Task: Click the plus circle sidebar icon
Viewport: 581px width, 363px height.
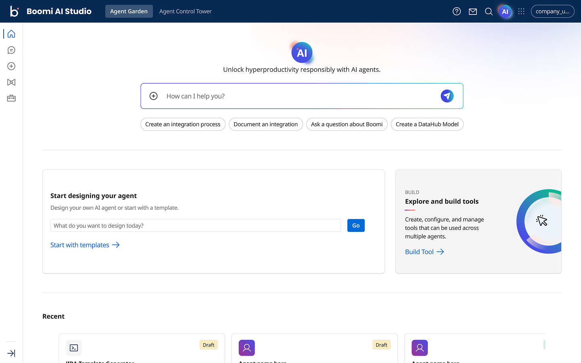Action: click(x=11, y=66)
